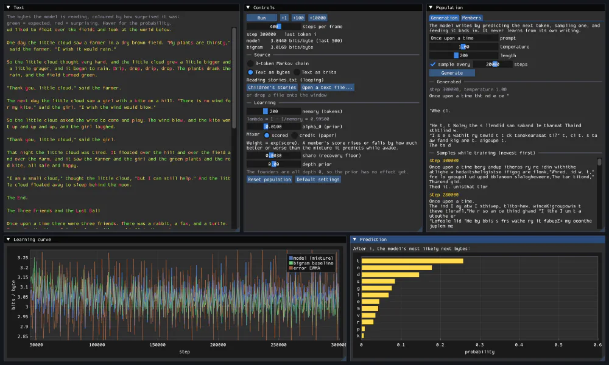Image resolution: width=609 pixels, height=365 pixels.
Task: Click Default settings
Action: 318,179
